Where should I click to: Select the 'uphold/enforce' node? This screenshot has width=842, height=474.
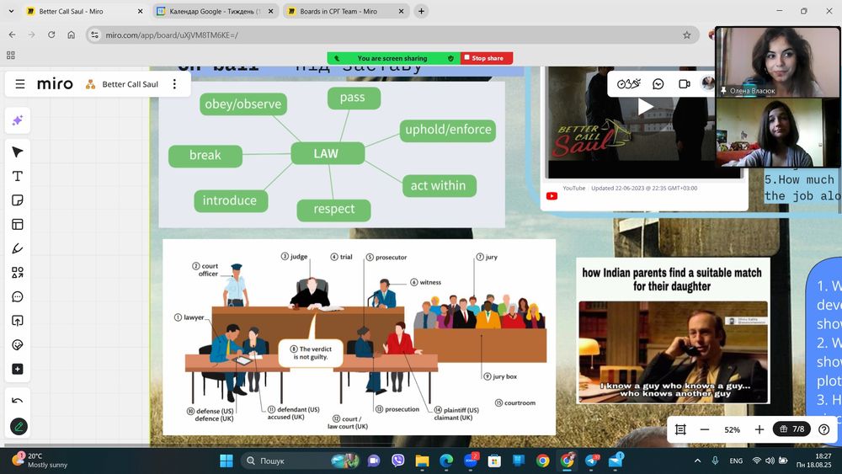coord(448,130)
